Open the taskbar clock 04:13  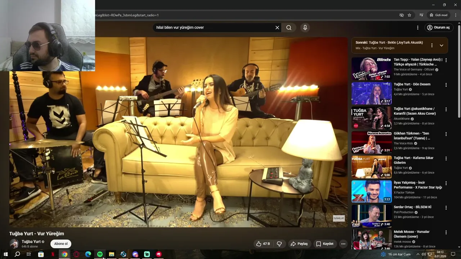[x=440, y=254]
